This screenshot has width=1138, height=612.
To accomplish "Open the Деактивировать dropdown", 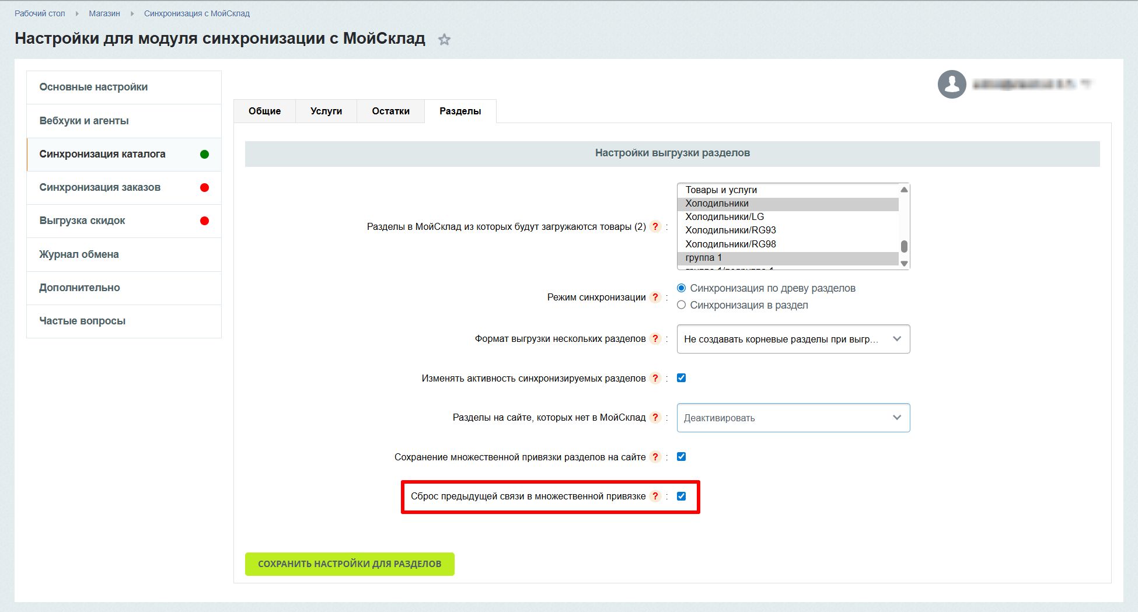I will tap(793, 418).
